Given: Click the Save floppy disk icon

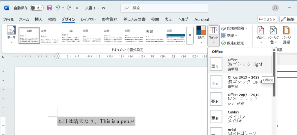Looking at the screenshot, I should [x=50, y=8].
